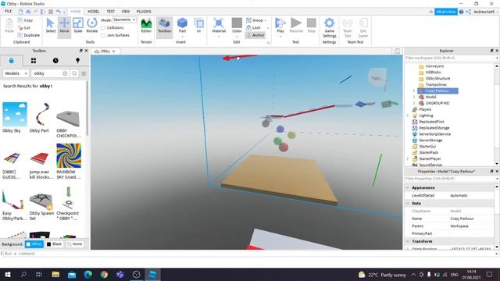Enable the Join Surfaces checkbox
The image size is (500, 281).
click(x=103, y=35)
